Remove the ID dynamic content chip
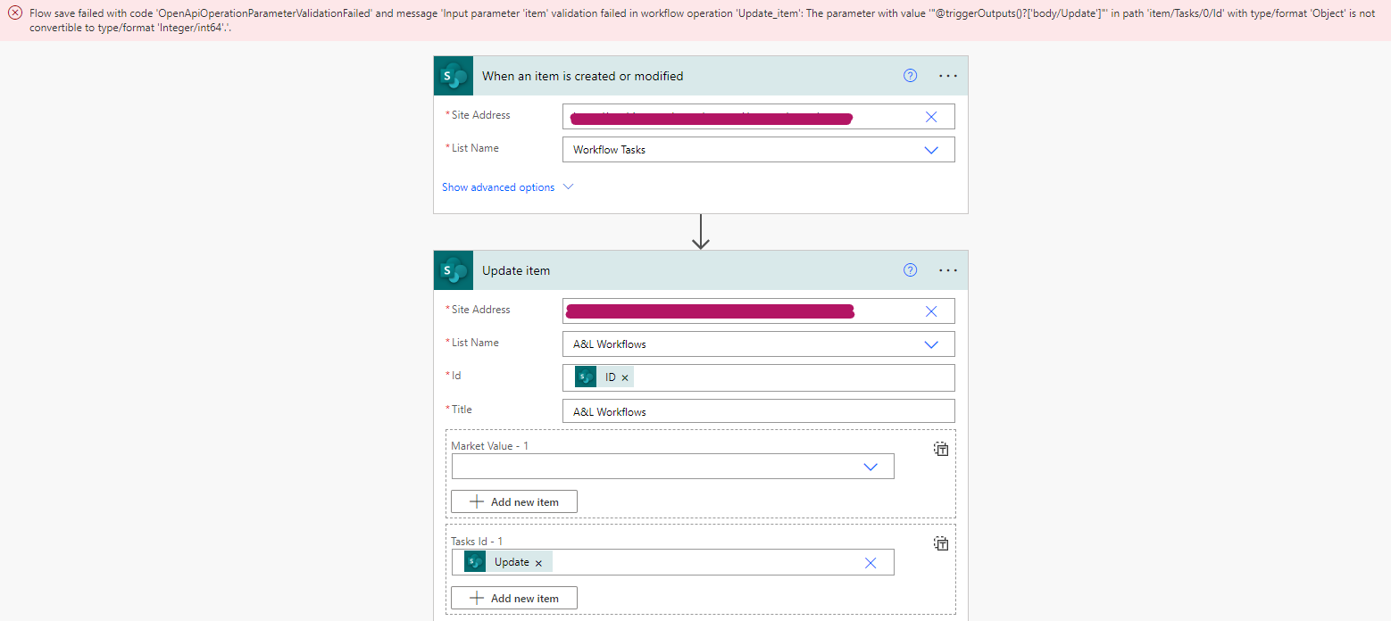Image resolution: width=1391 pixels, height=621 pixels. 624,377
